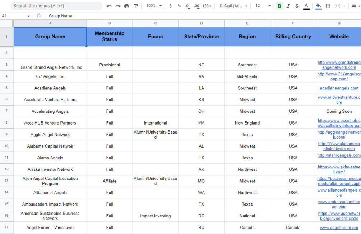This screenshot has width=361, height=234.
Task: Open the zoom 100% dropdown
Action: tap(154, 6)
